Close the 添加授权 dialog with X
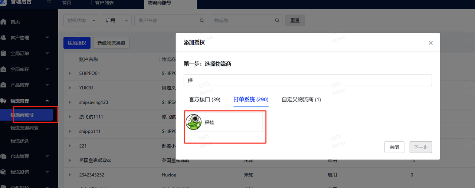Image resolution: width=475 pixels, height=188 pixels. point(430,43)
